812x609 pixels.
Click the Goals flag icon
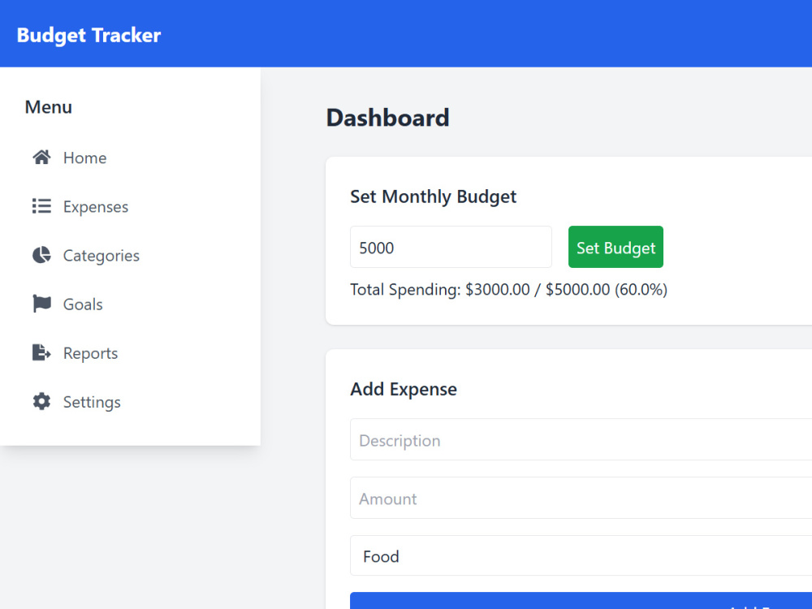point(41,304)
